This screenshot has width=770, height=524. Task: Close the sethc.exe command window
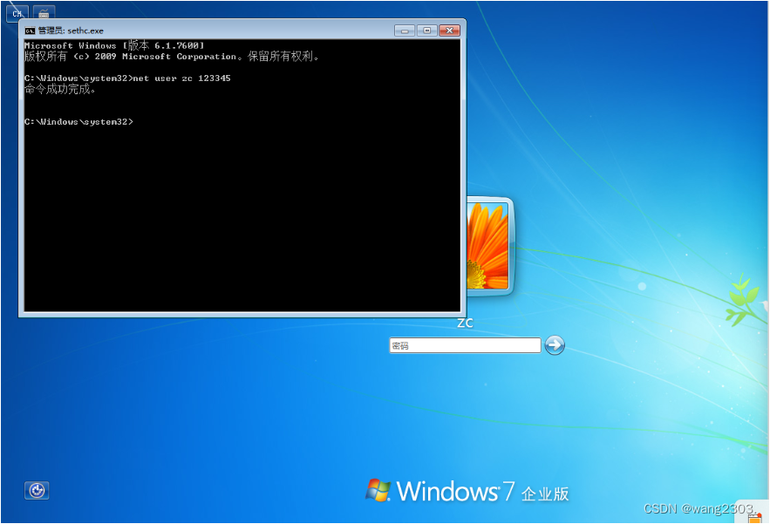(x=449, y=31)
